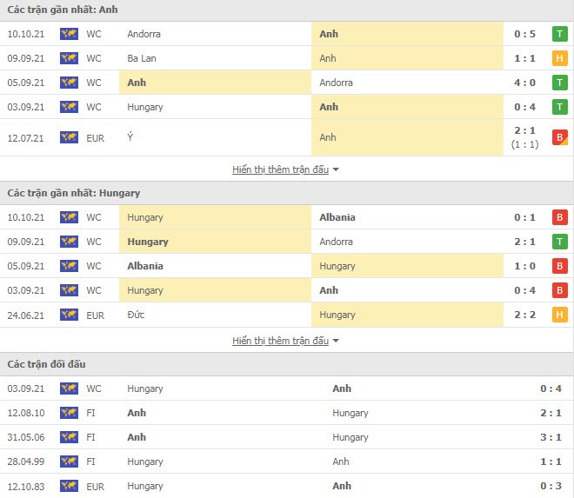Viewport: 574px width, 498px height.
Task: Click the red B badge for Ý vs Anh
Action: pyautogui.click(x=560, y=137)
